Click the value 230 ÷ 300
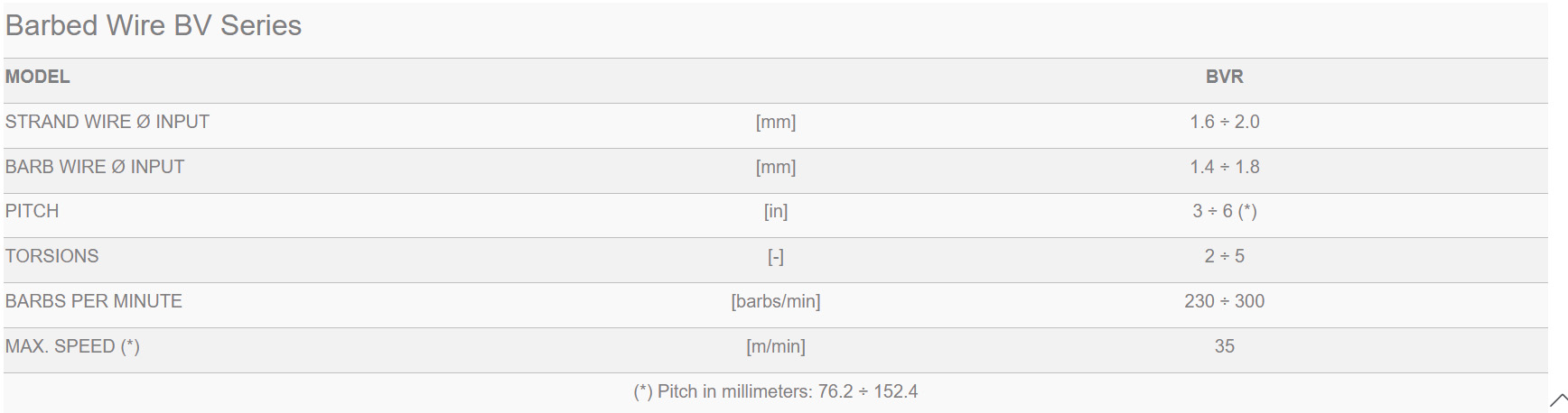 click(1224, 301)
